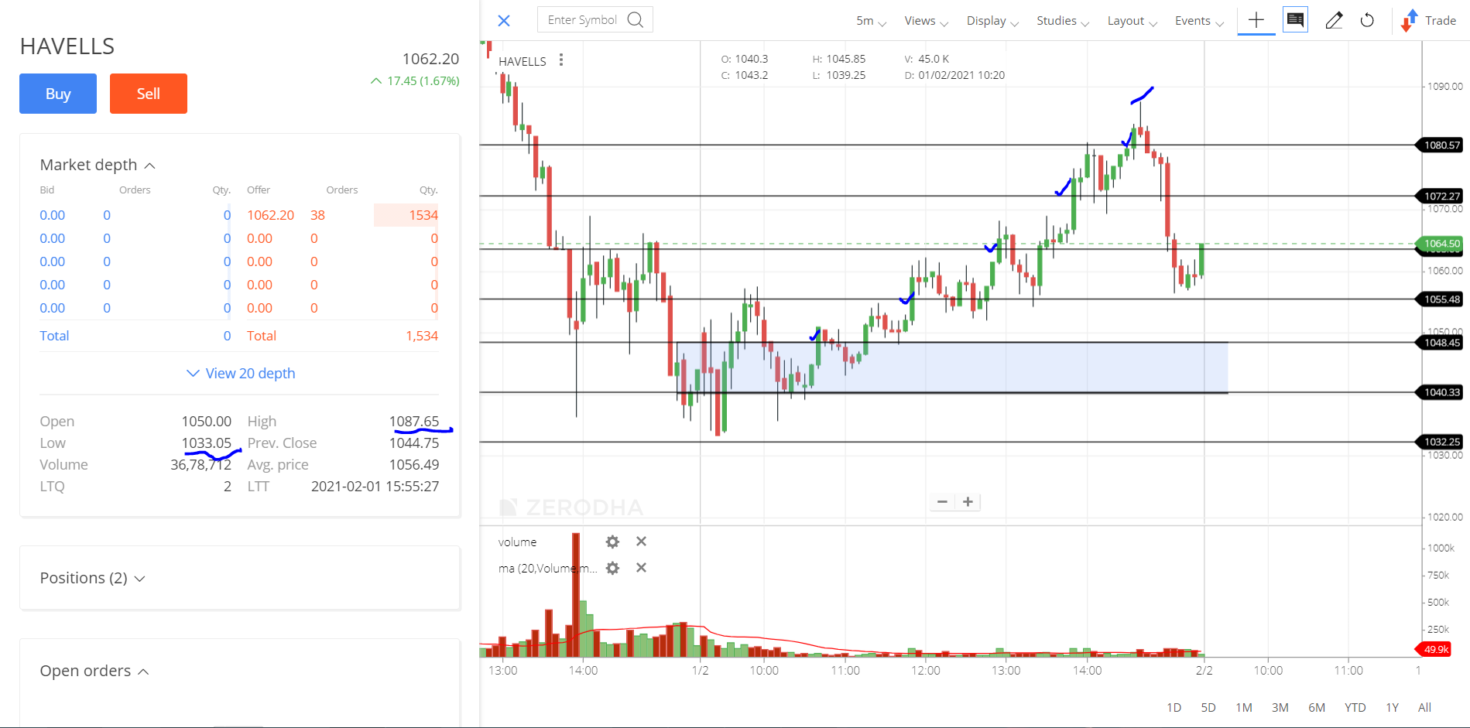Click the HAVELLS stock title
Viewport: 1470px width, 728px height.
coord(67,46)
